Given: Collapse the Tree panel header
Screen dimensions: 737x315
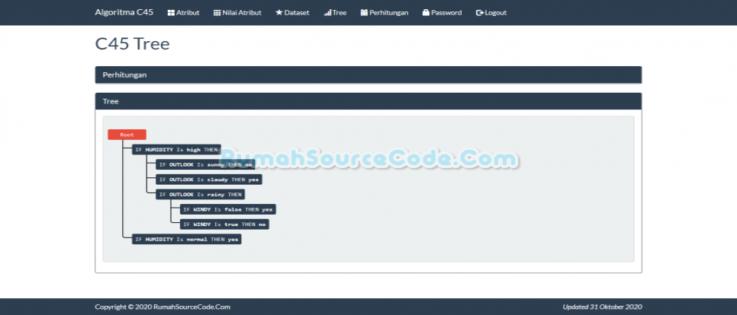Looking at the screenshot, I should click(368, 101).
